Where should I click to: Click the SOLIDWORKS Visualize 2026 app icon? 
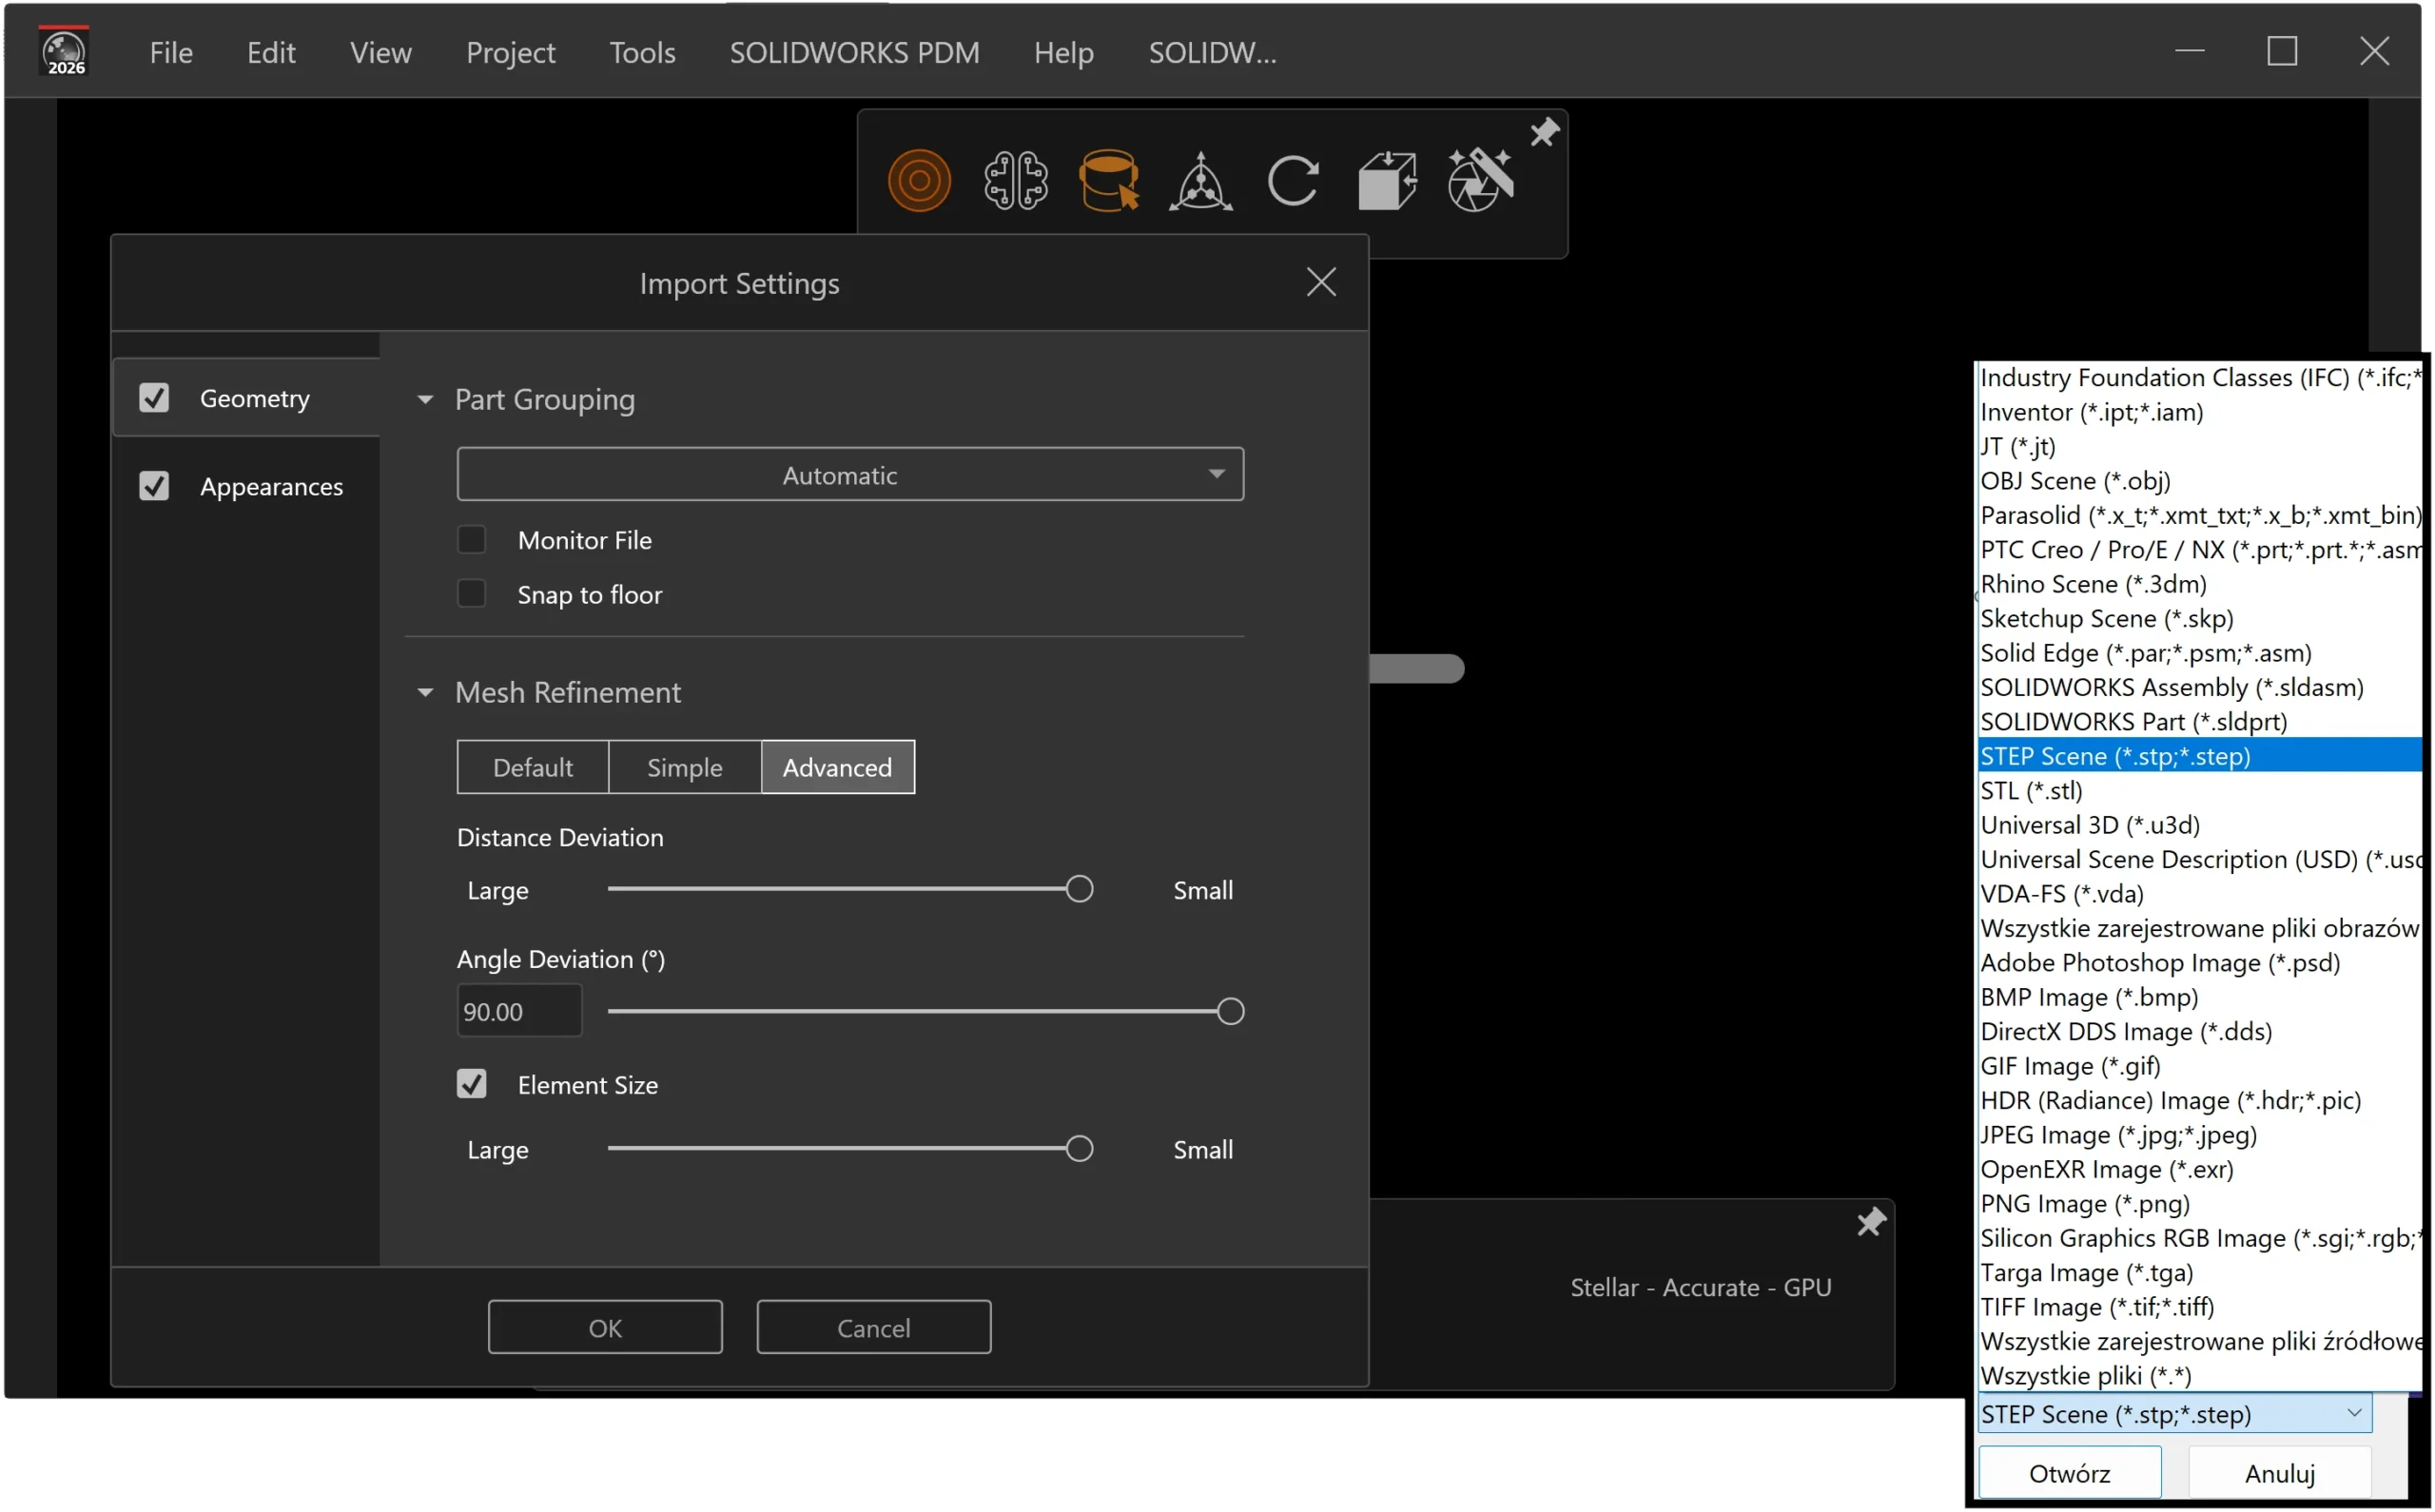(x=65, y=52)
